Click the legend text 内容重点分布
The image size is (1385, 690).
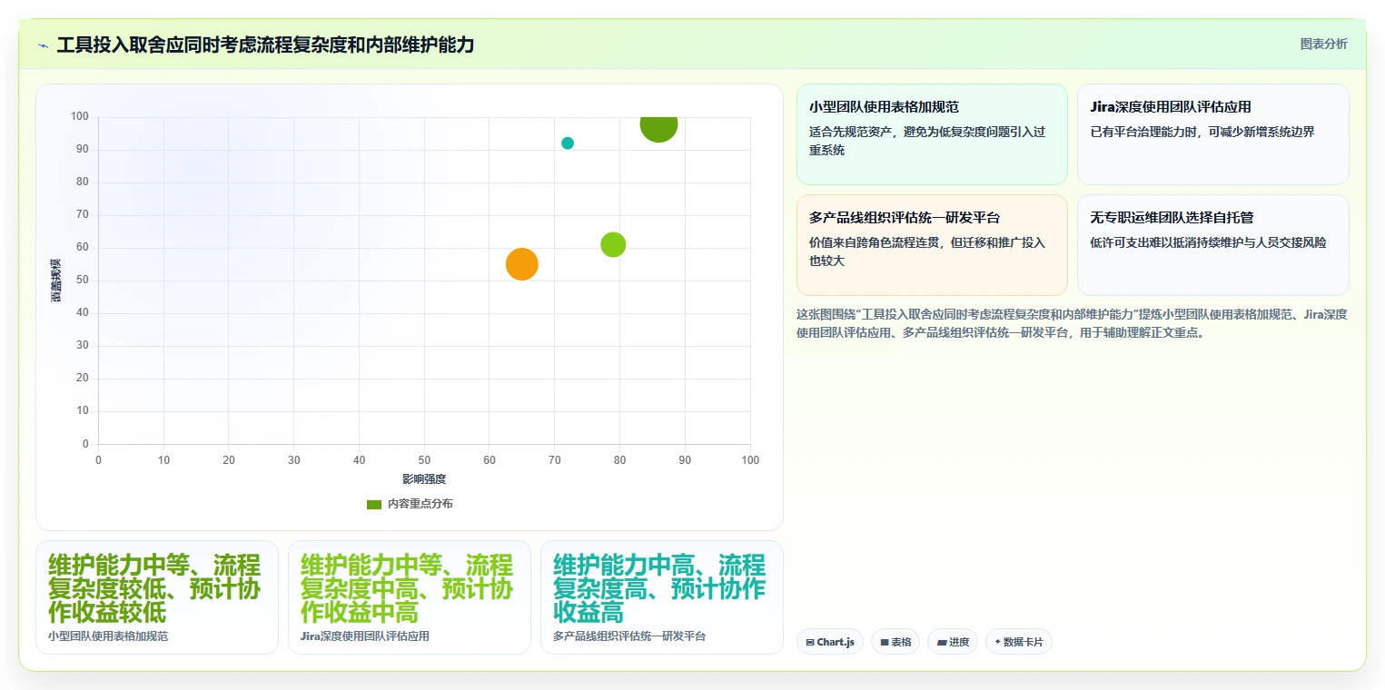click(x=420, y=504)
